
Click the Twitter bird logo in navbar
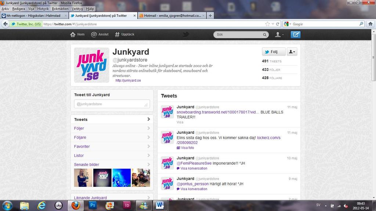tap(185, 34)
